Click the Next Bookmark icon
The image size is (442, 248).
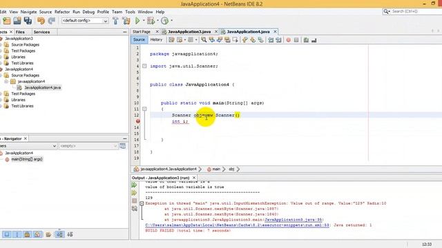tap(253, 40)
